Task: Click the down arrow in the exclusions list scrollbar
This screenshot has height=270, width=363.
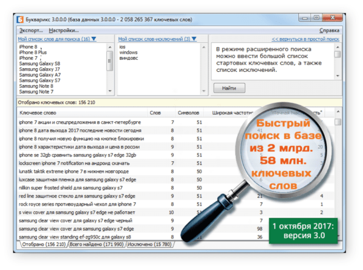Action: (204, 91)
